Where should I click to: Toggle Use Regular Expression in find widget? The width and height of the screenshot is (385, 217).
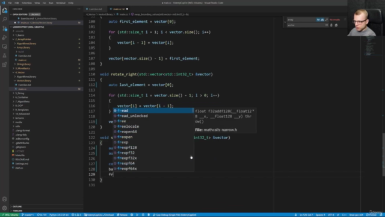326,20
